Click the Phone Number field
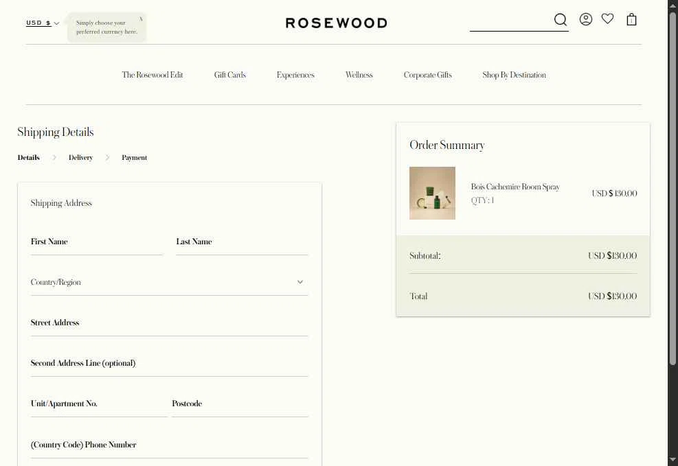This screenshot has width=678, height=466. [170, 445]
